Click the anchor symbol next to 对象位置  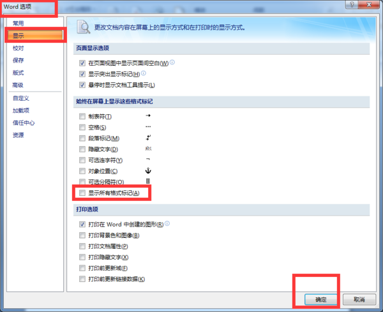[x=148, y=170]
